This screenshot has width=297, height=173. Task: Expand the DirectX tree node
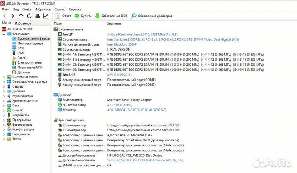4,110
